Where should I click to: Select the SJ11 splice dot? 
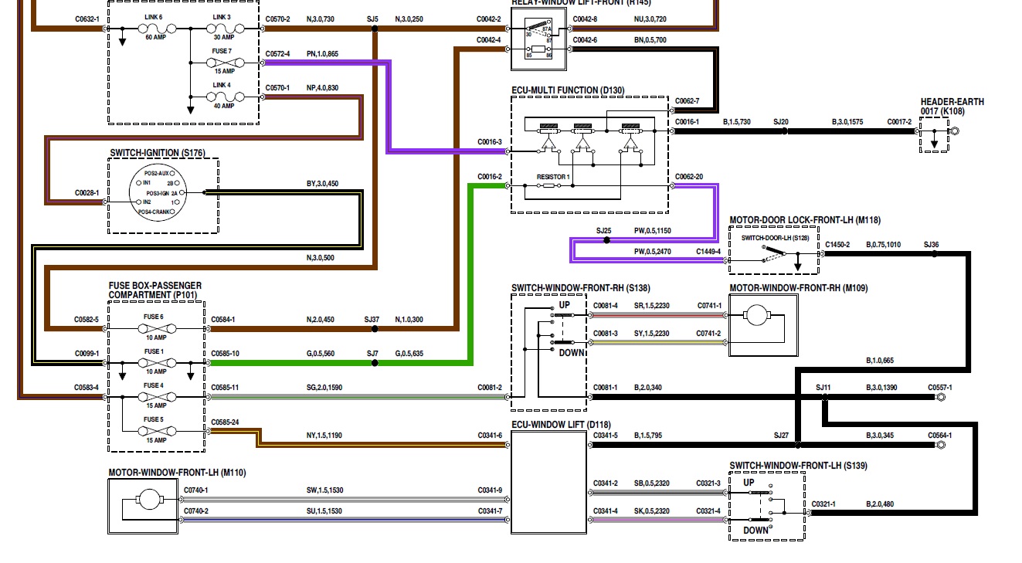coord(825,397)
